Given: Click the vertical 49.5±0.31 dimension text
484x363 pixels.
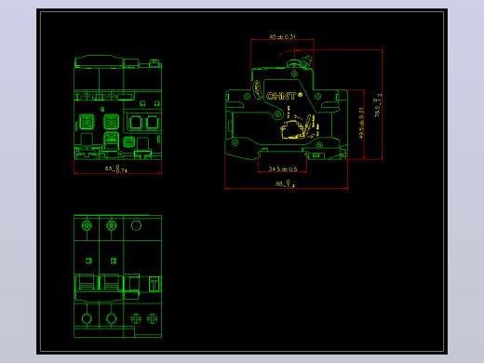Looking at the screenshot, I should pos(361,123).
